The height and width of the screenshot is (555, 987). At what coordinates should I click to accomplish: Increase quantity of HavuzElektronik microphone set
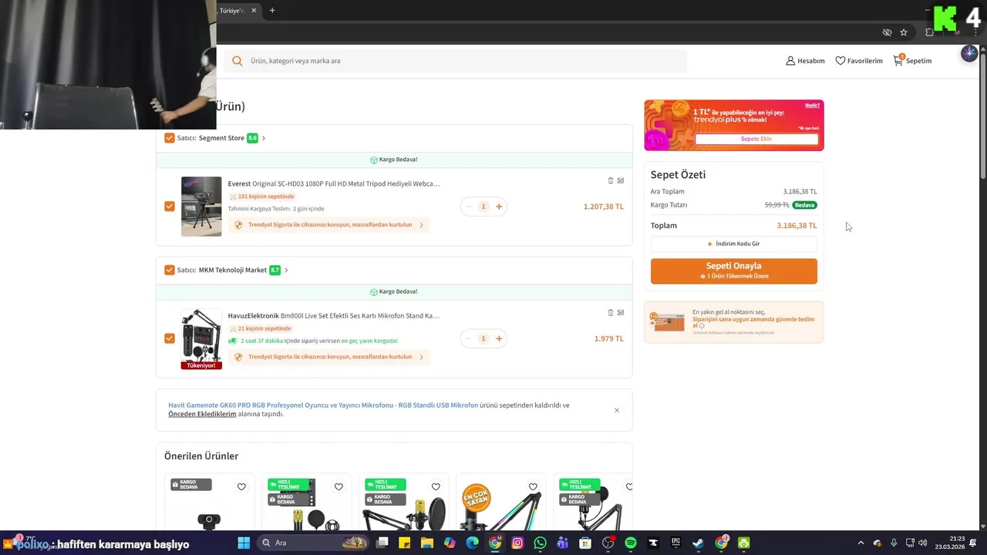point(499,338)
